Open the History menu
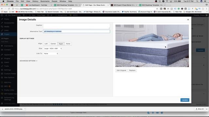209x117 pixels. (x=35, y=1)
